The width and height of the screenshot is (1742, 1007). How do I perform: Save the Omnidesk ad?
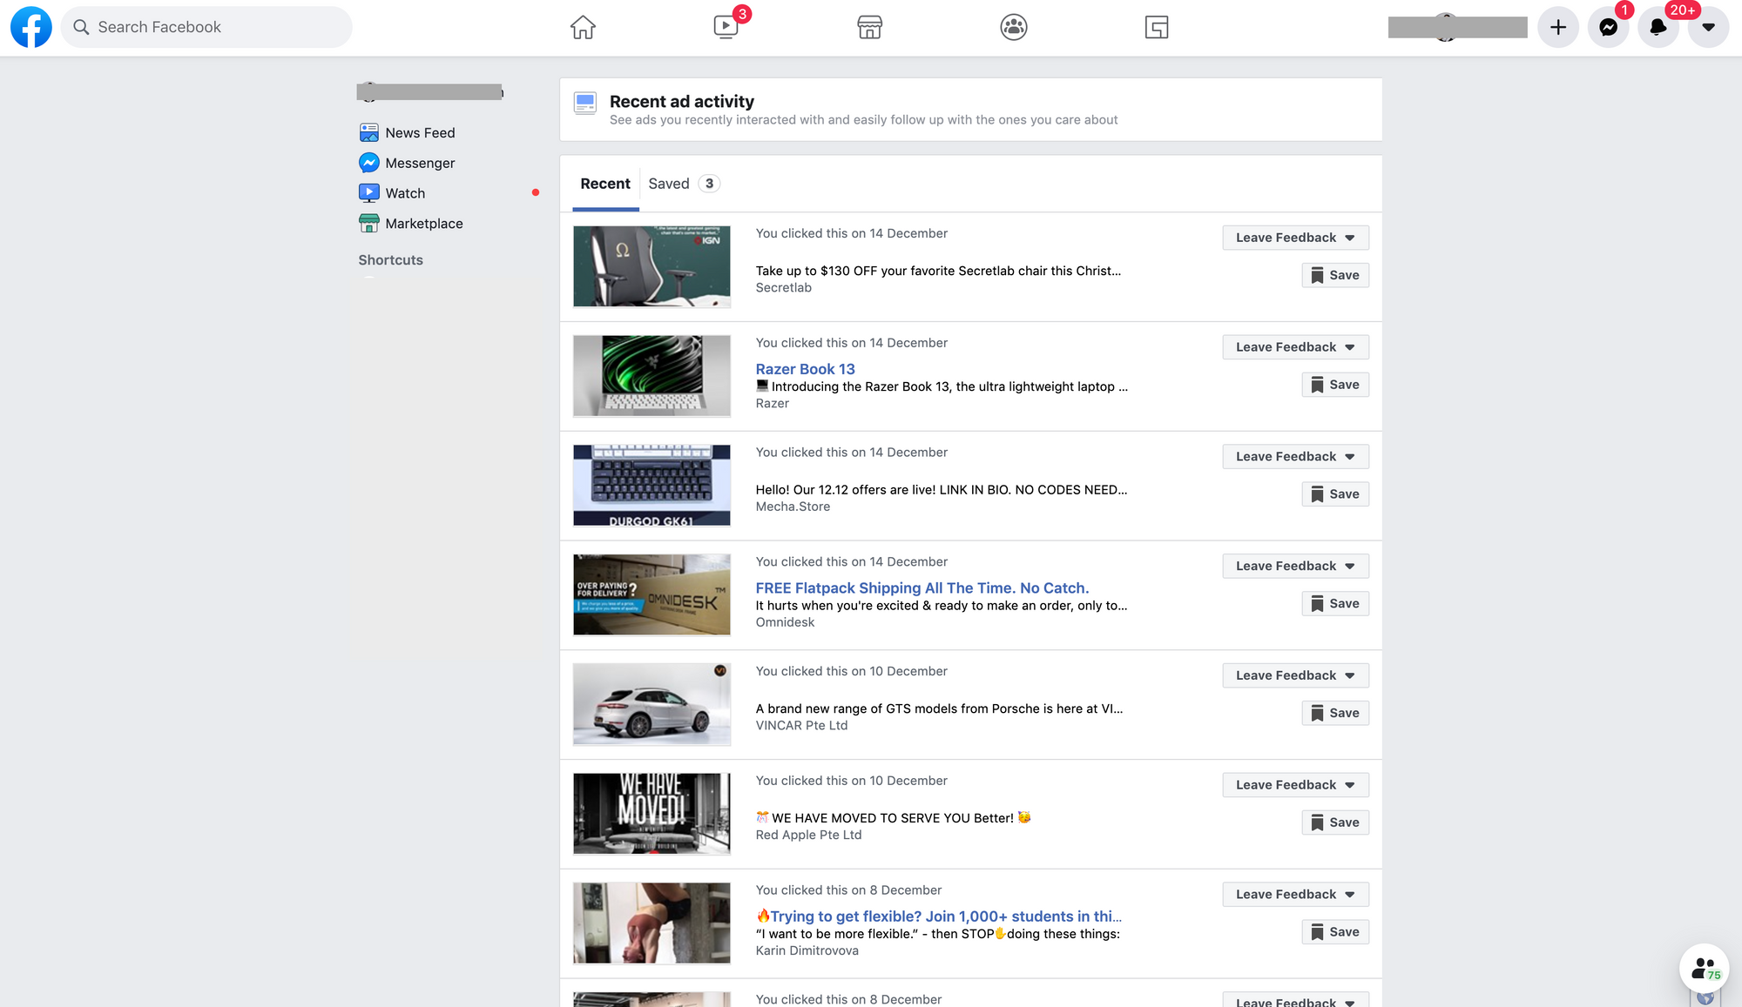tap(1335, 604)
